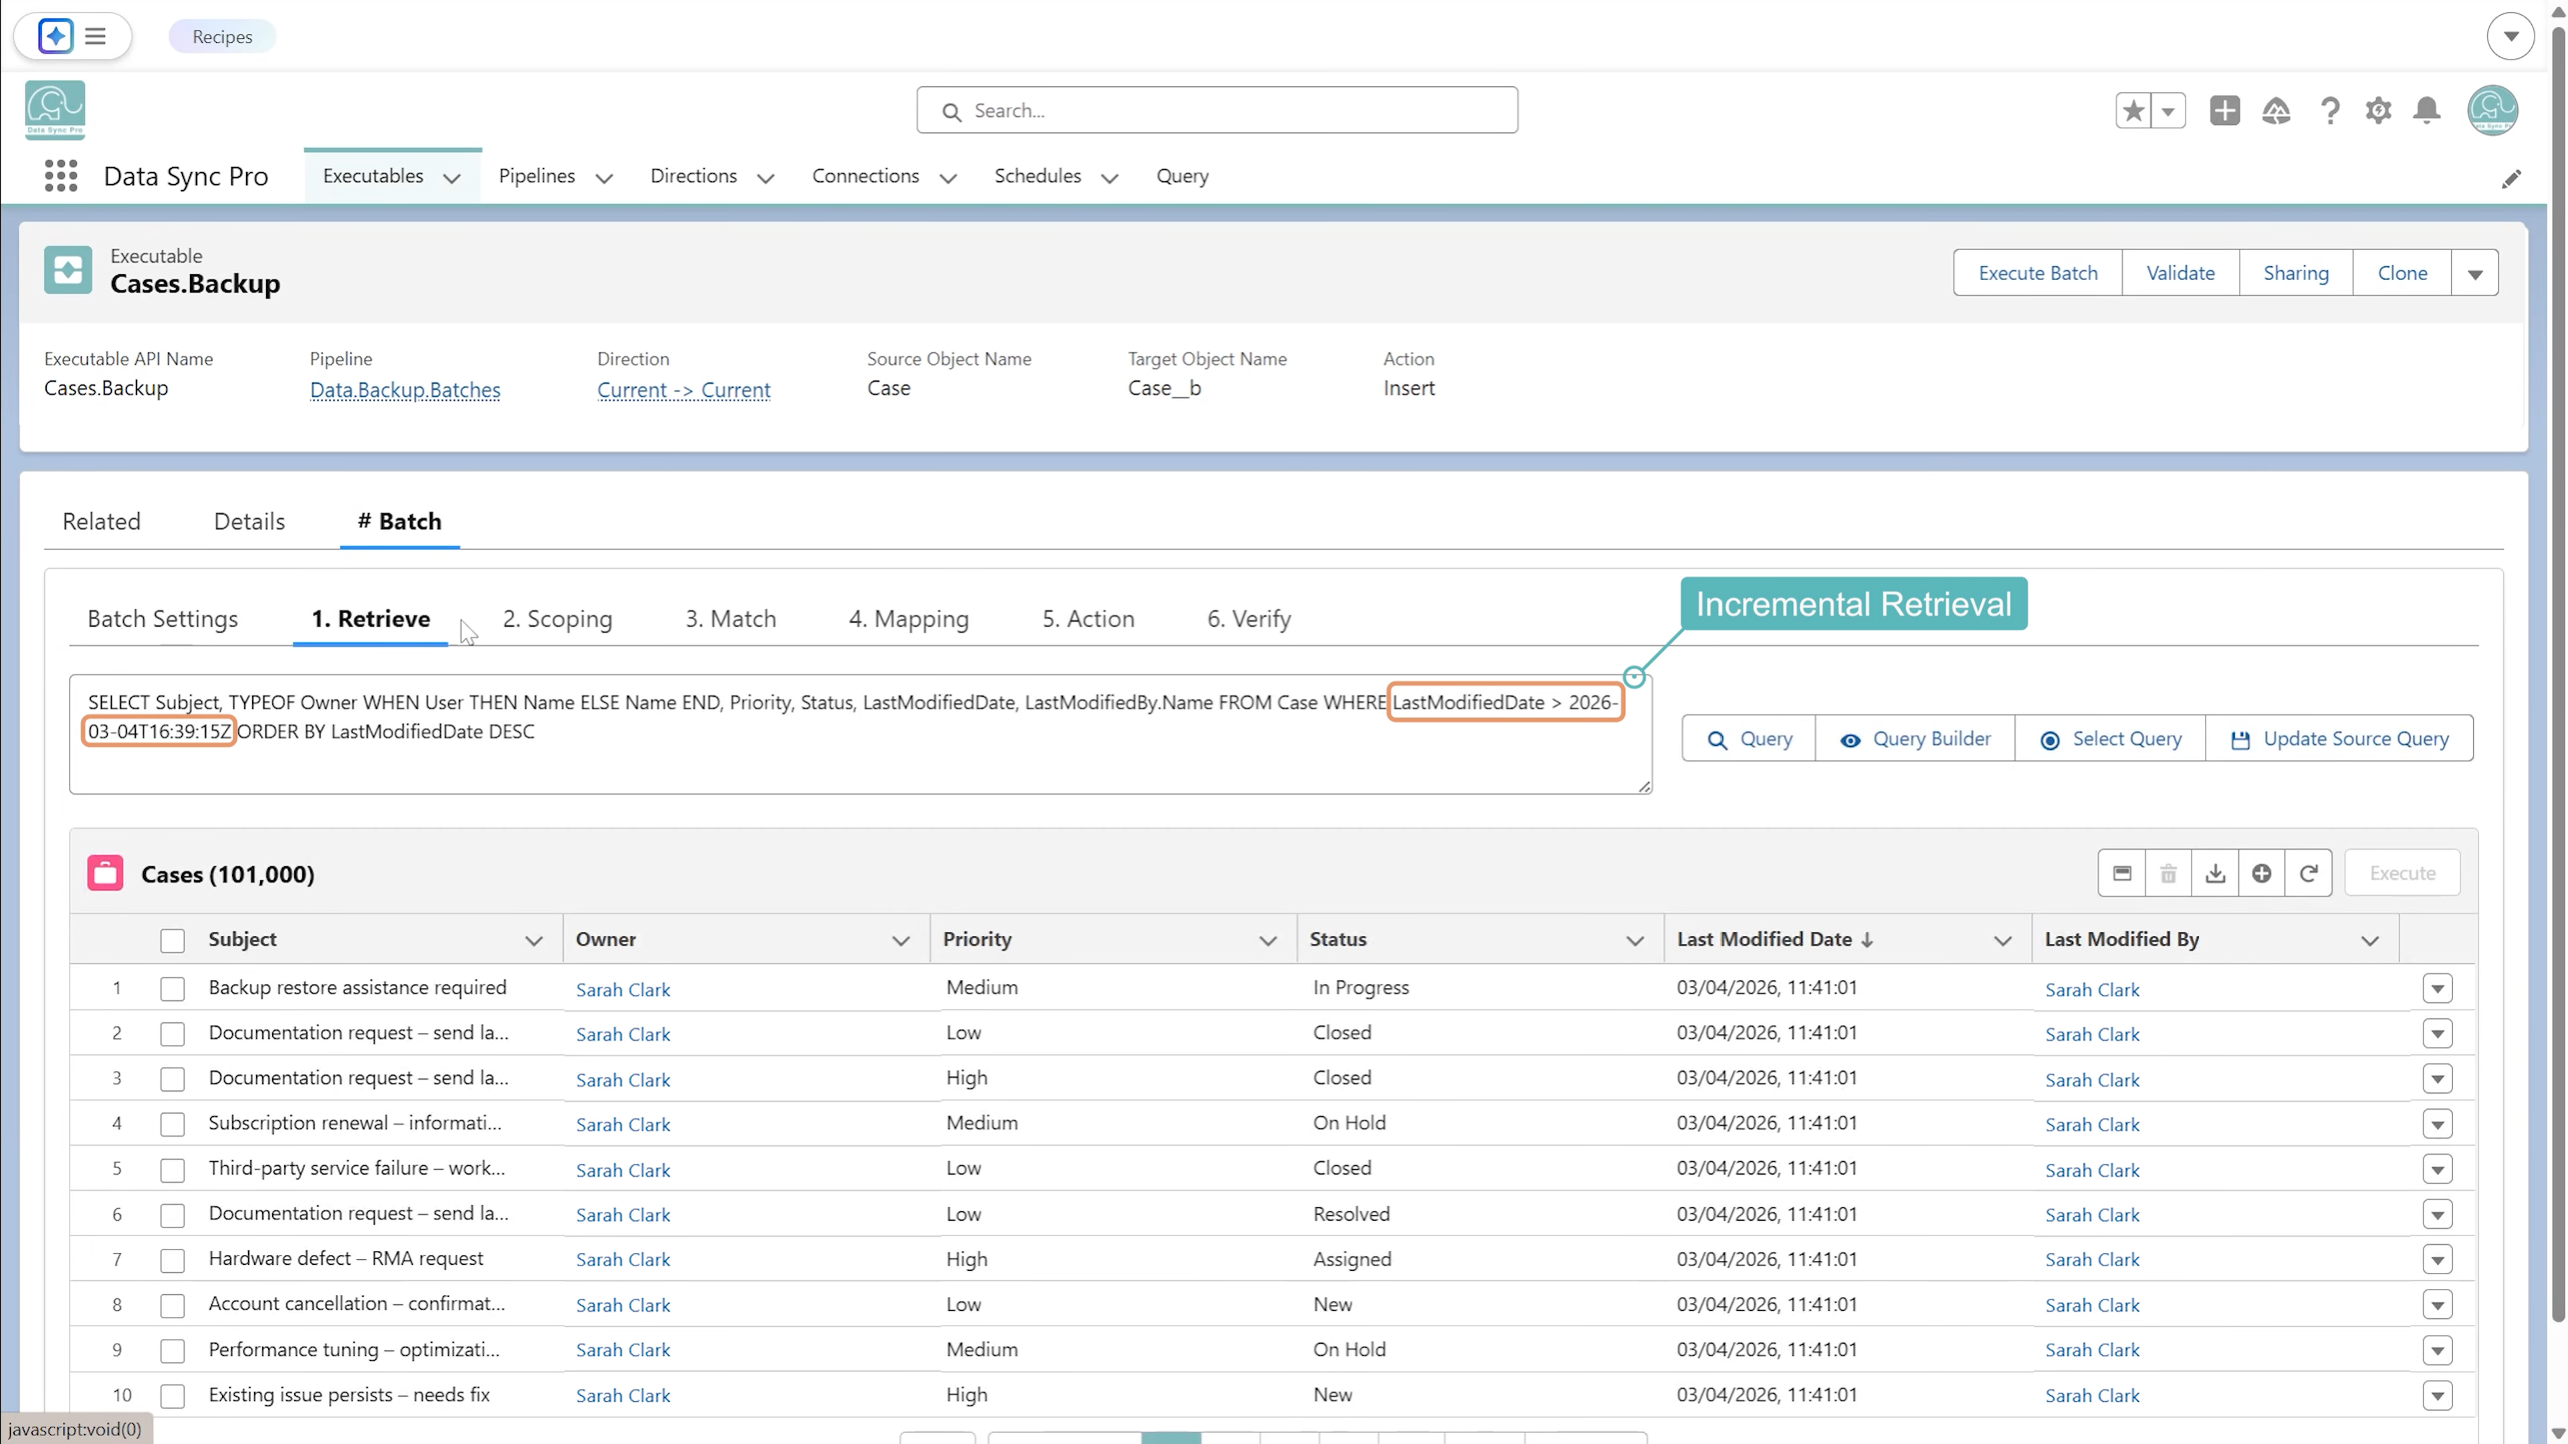The height and width of the screenshot is (1444, 2568).
Task: Open the Priority column header menu
Action: click(x=1268, y=941)
